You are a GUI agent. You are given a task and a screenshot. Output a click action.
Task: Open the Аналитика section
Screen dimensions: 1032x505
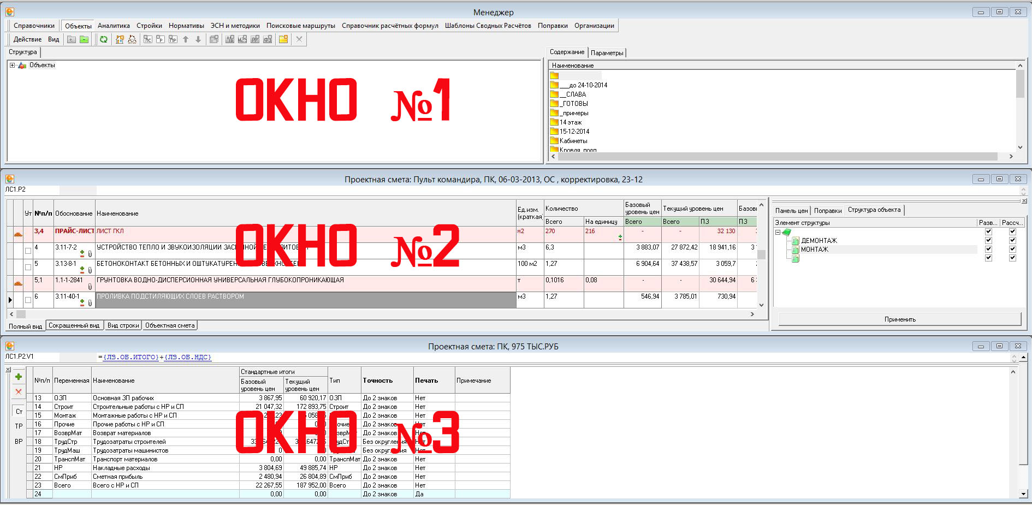(114, 26)
